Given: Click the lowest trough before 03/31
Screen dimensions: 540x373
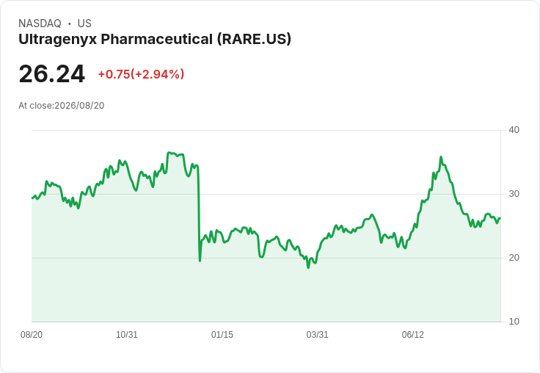Looking at the screenshot, I should click(x=308, y=267).
